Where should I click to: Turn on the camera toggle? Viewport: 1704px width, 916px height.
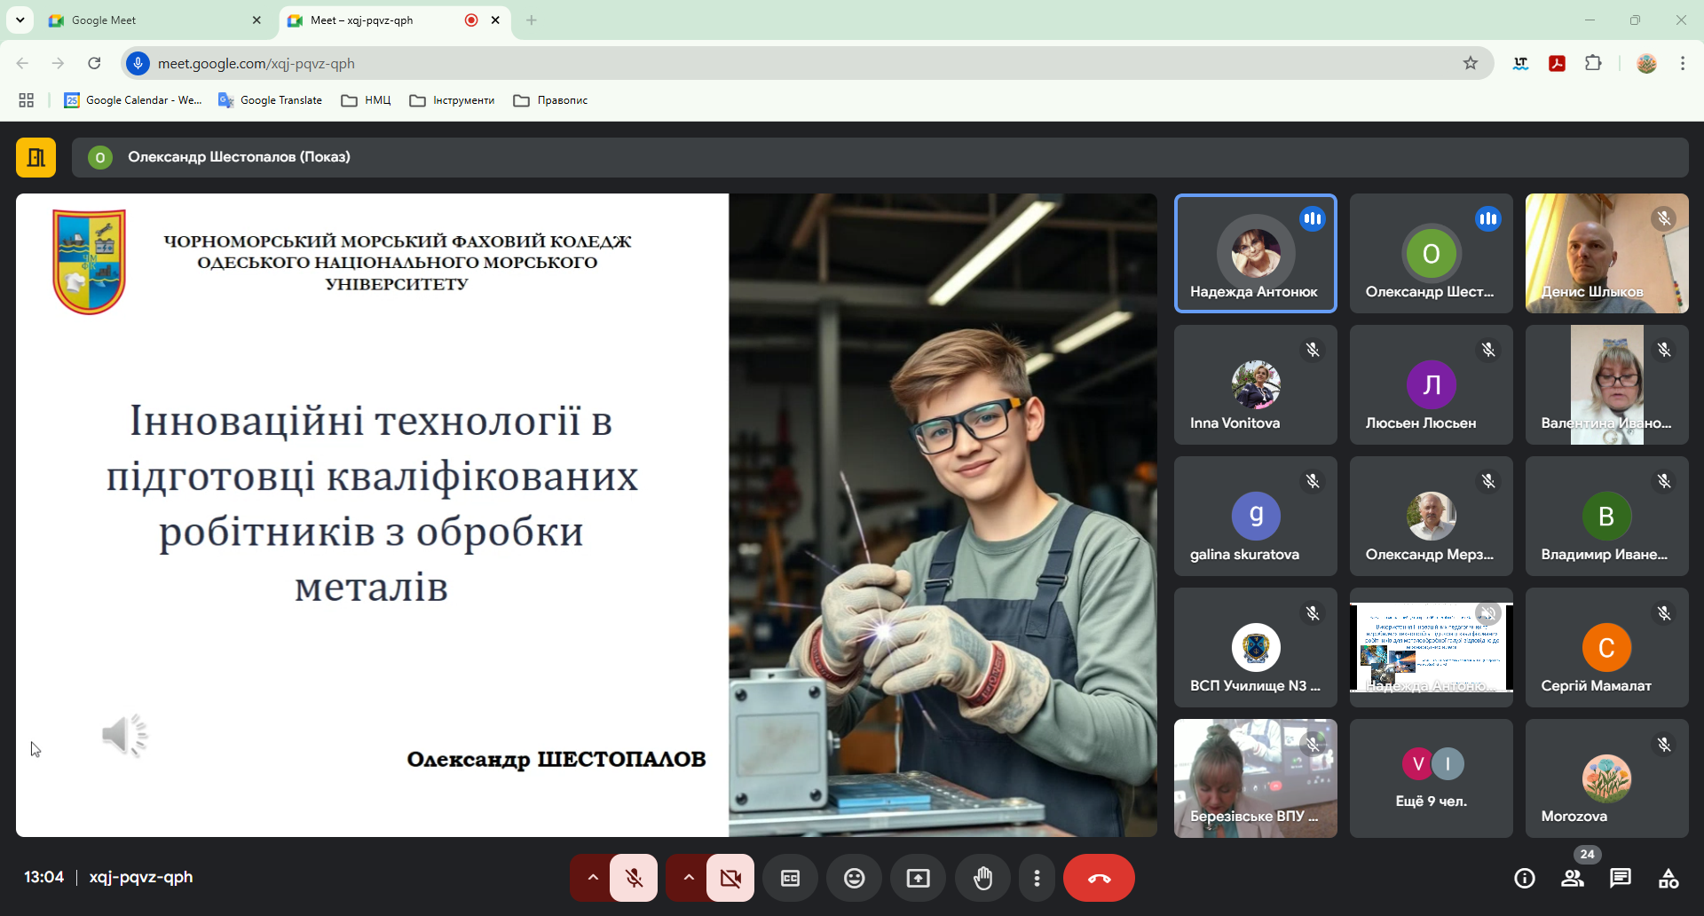(x=730, y=878)
